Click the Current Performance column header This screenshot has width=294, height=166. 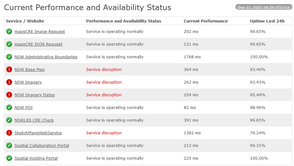pos(206,21)
